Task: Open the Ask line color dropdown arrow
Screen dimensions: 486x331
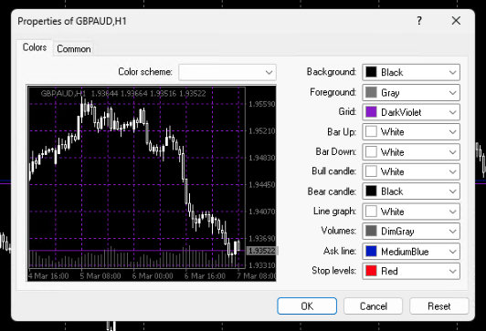Action: (x=452, y=252)
